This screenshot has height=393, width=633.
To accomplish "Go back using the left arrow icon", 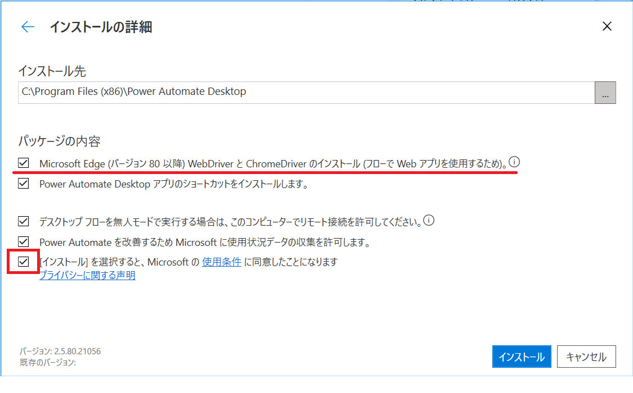I will [x=28, y=26].
